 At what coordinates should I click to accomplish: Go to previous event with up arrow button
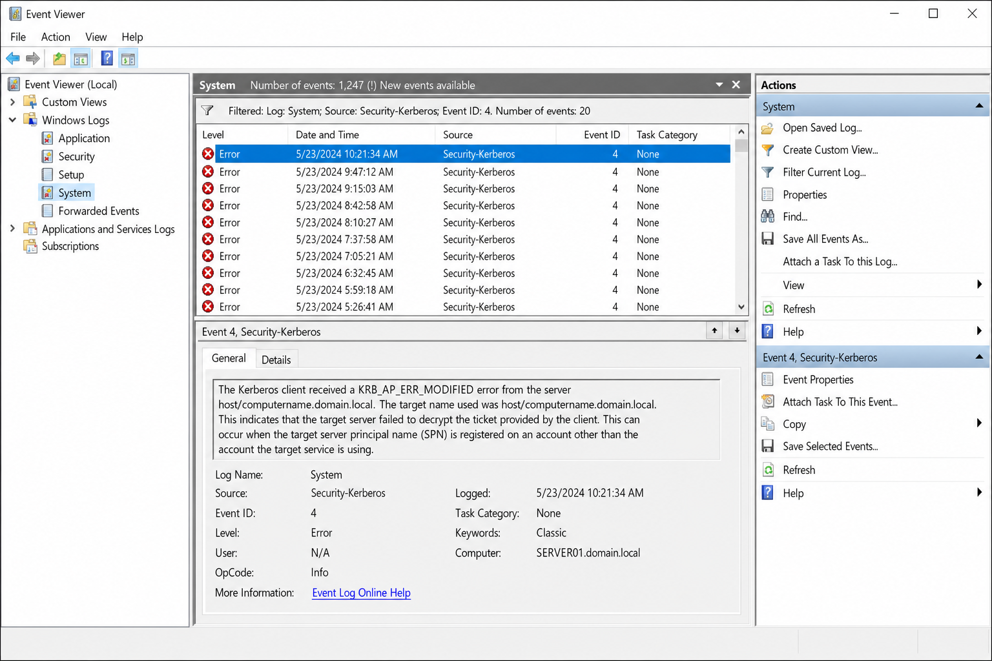click(x=714, y=330)
